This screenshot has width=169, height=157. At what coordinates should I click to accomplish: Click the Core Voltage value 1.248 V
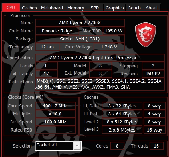(x=109, y=47)
